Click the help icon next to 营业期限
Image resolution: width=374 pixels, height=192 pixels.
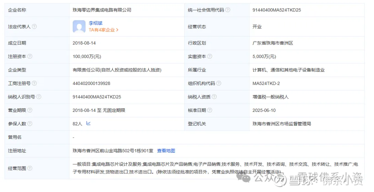tap(30, 110)
